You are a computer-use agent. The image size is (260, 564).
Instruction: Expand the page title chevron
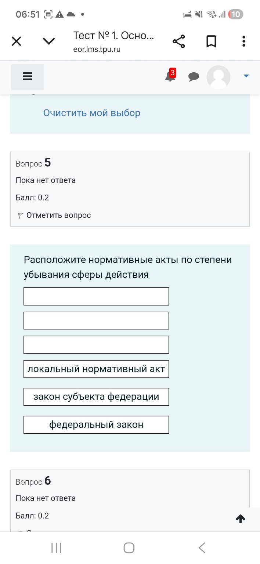click(x=48, y=41)
